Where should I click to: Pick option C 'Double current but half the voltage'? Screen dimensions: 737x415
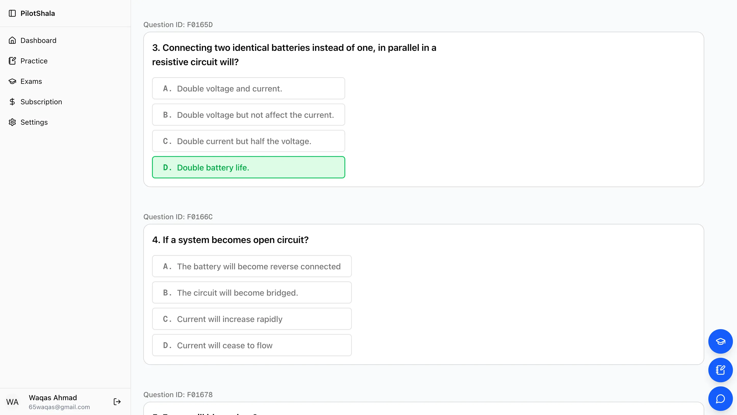[248, 141]
